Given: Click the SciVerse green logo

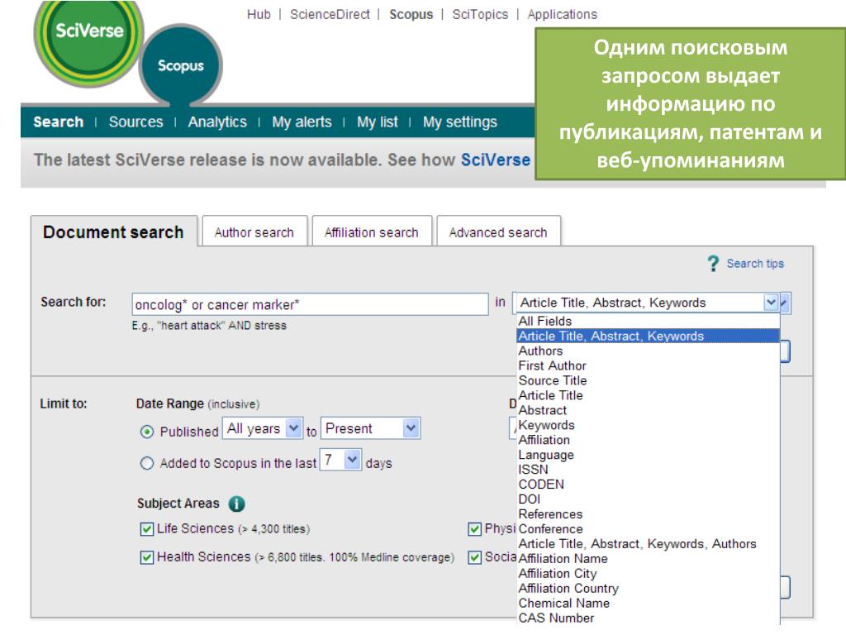Looking at the screenshot, I should point(89,42).
